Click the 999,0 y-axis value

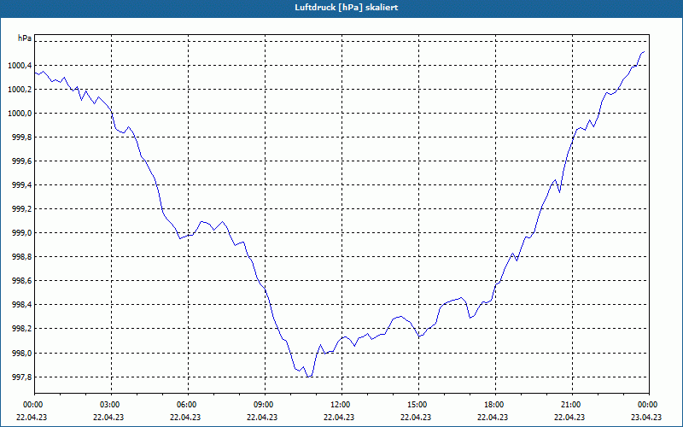pyautogui.click(x=22, y=233)
